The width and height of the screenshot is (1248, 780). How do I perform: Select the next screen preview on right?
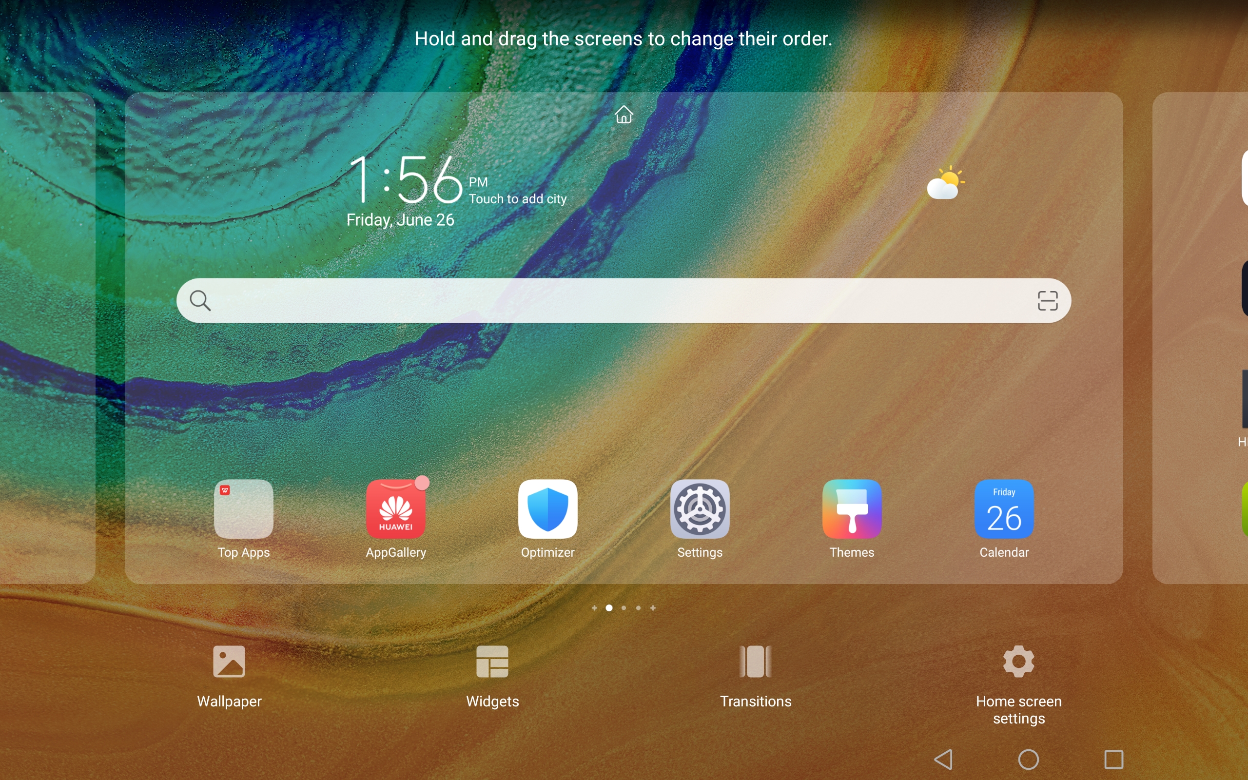point(1200,338)
